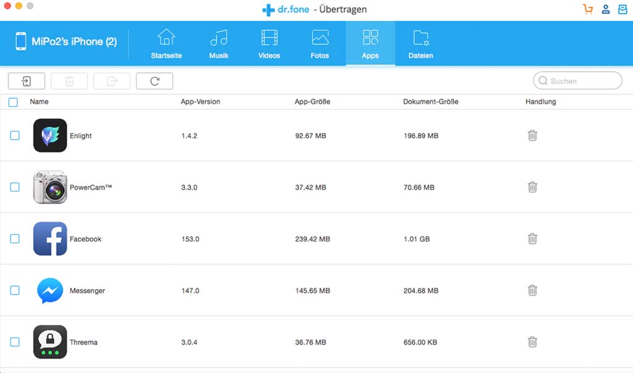Click the refresh app list icon
The image size is (633, 373).
coord(155,81)
